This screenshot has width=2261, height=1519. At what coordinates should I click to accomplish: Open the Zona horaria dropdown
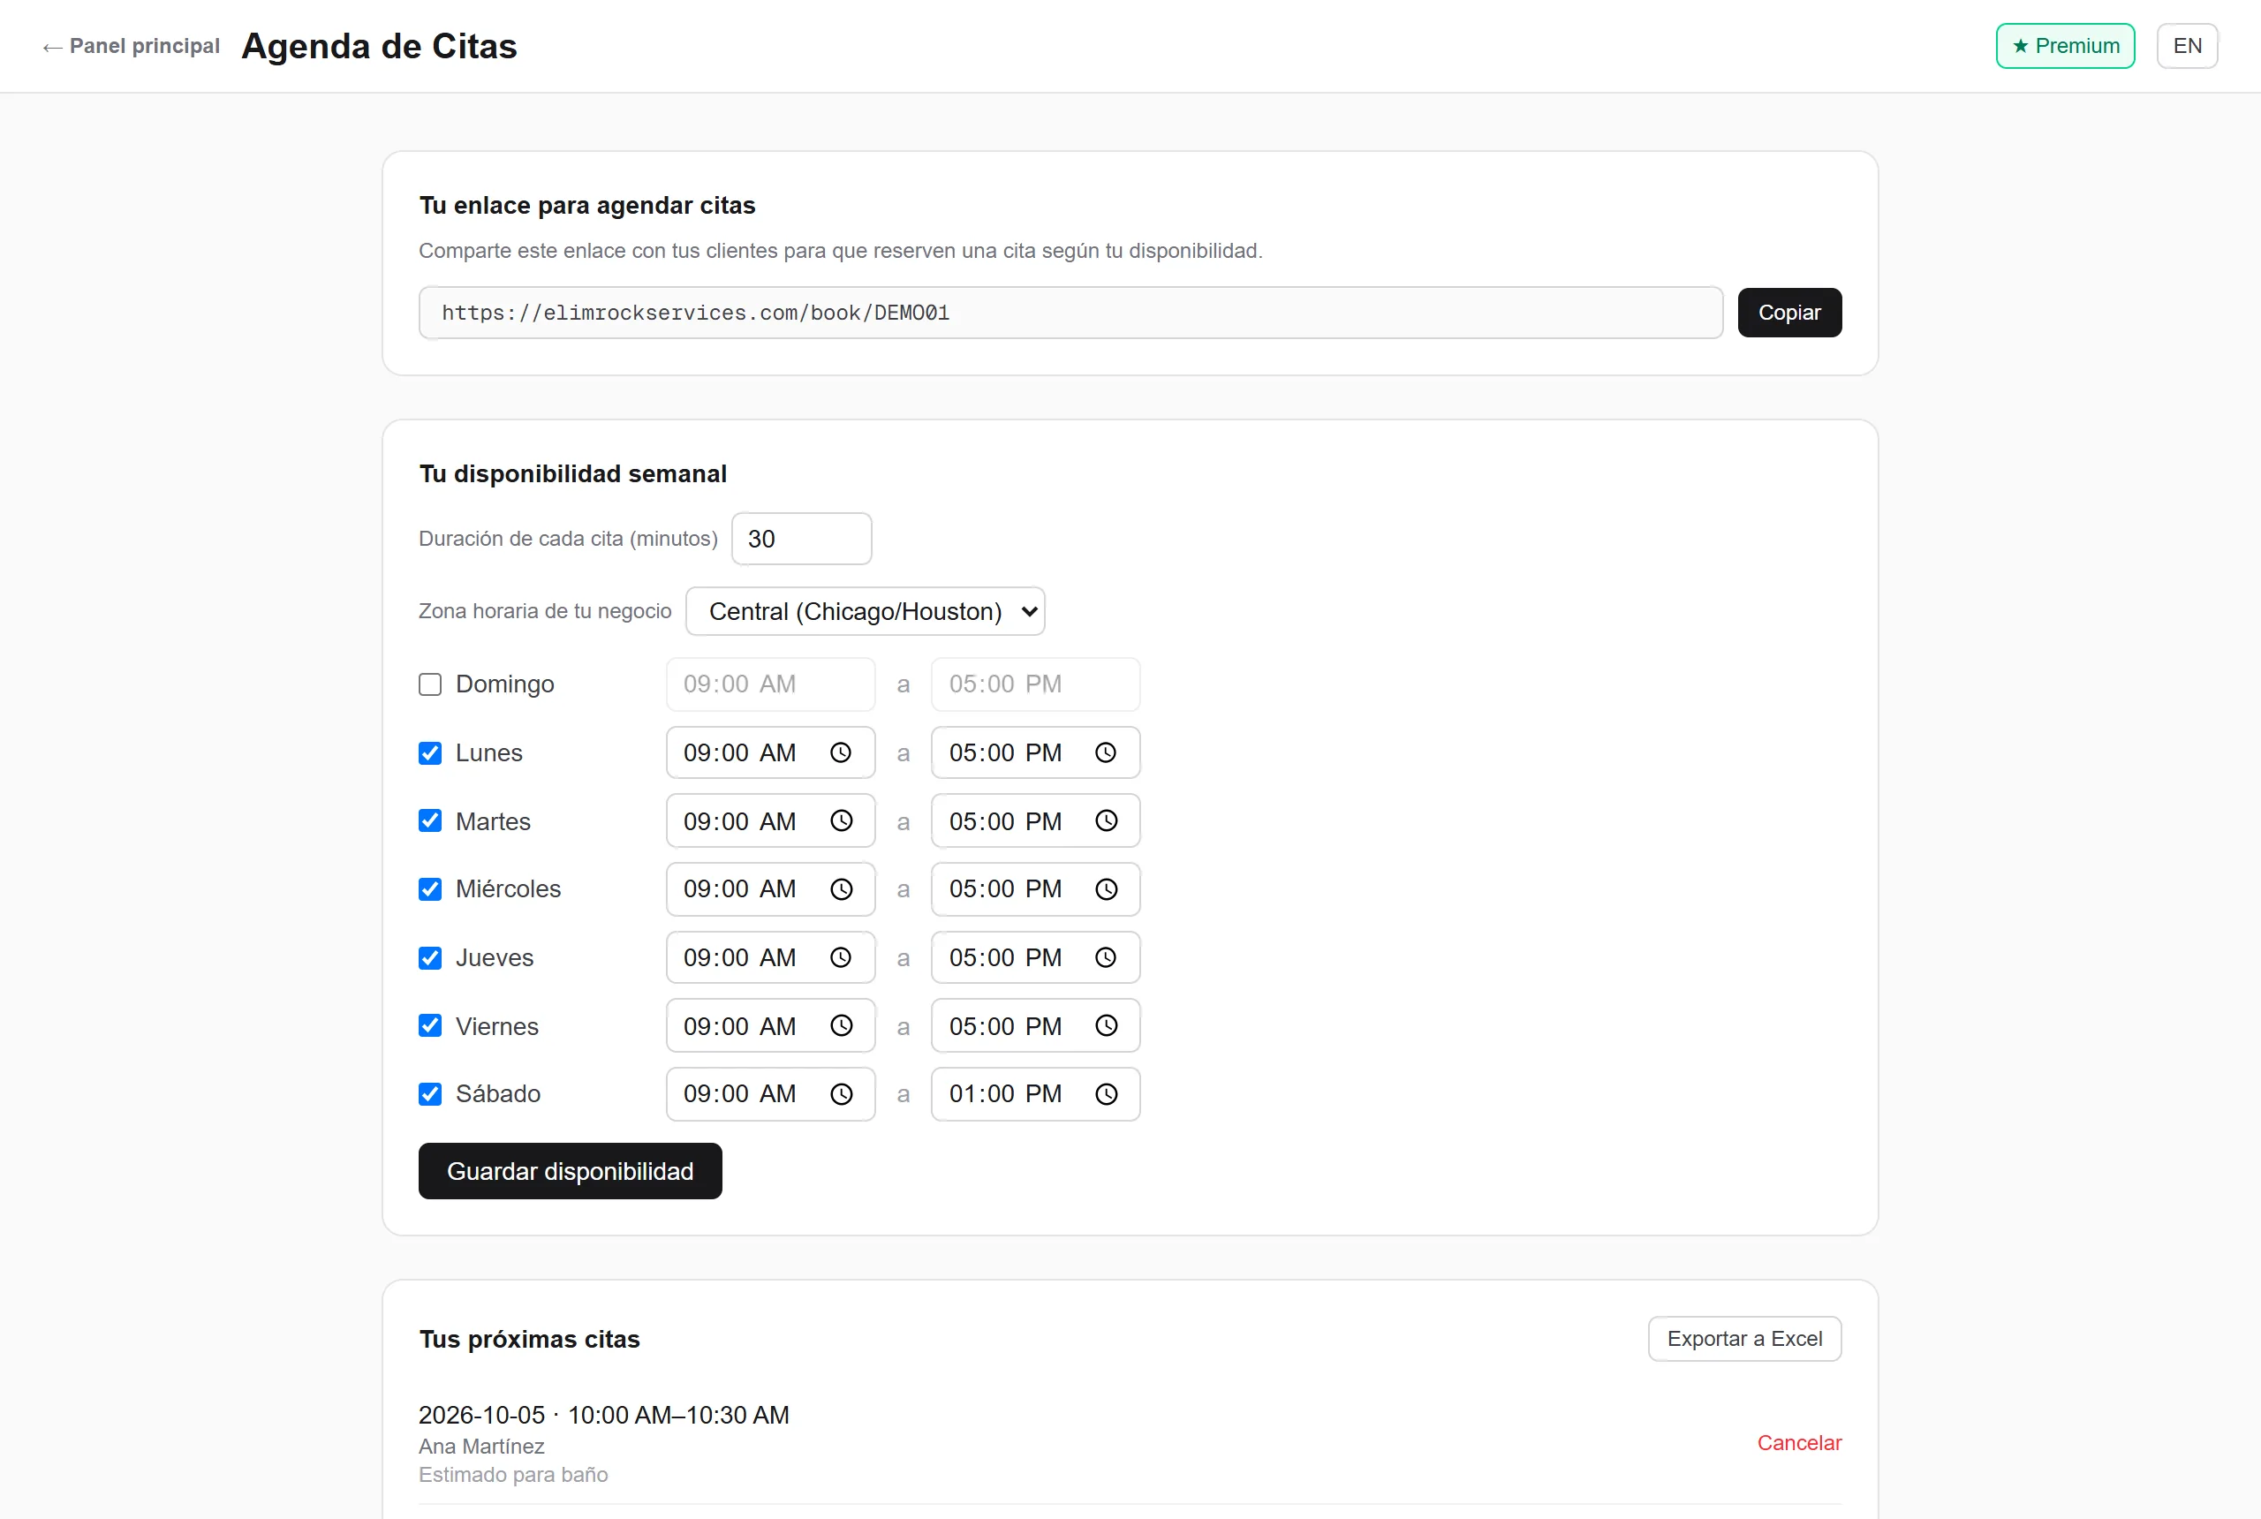point(865,611)
